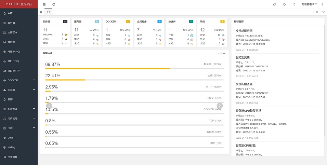The image size is (327, 165).
Task: Select the second carousel indicator dot
Action: [x=221, y=54]
